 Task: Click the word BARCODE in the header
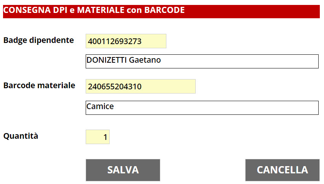[x=164, y=10]
